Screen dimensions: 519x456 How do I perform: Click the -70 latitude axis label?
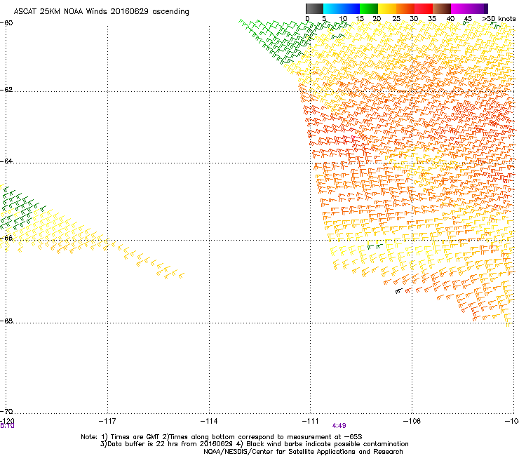click(6, 411)
